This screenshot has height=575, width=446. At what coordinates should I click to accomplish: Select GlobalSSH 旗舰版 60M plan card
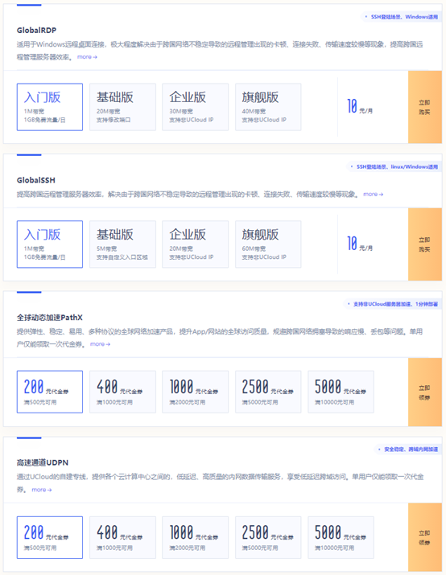[x=268, y=244]
